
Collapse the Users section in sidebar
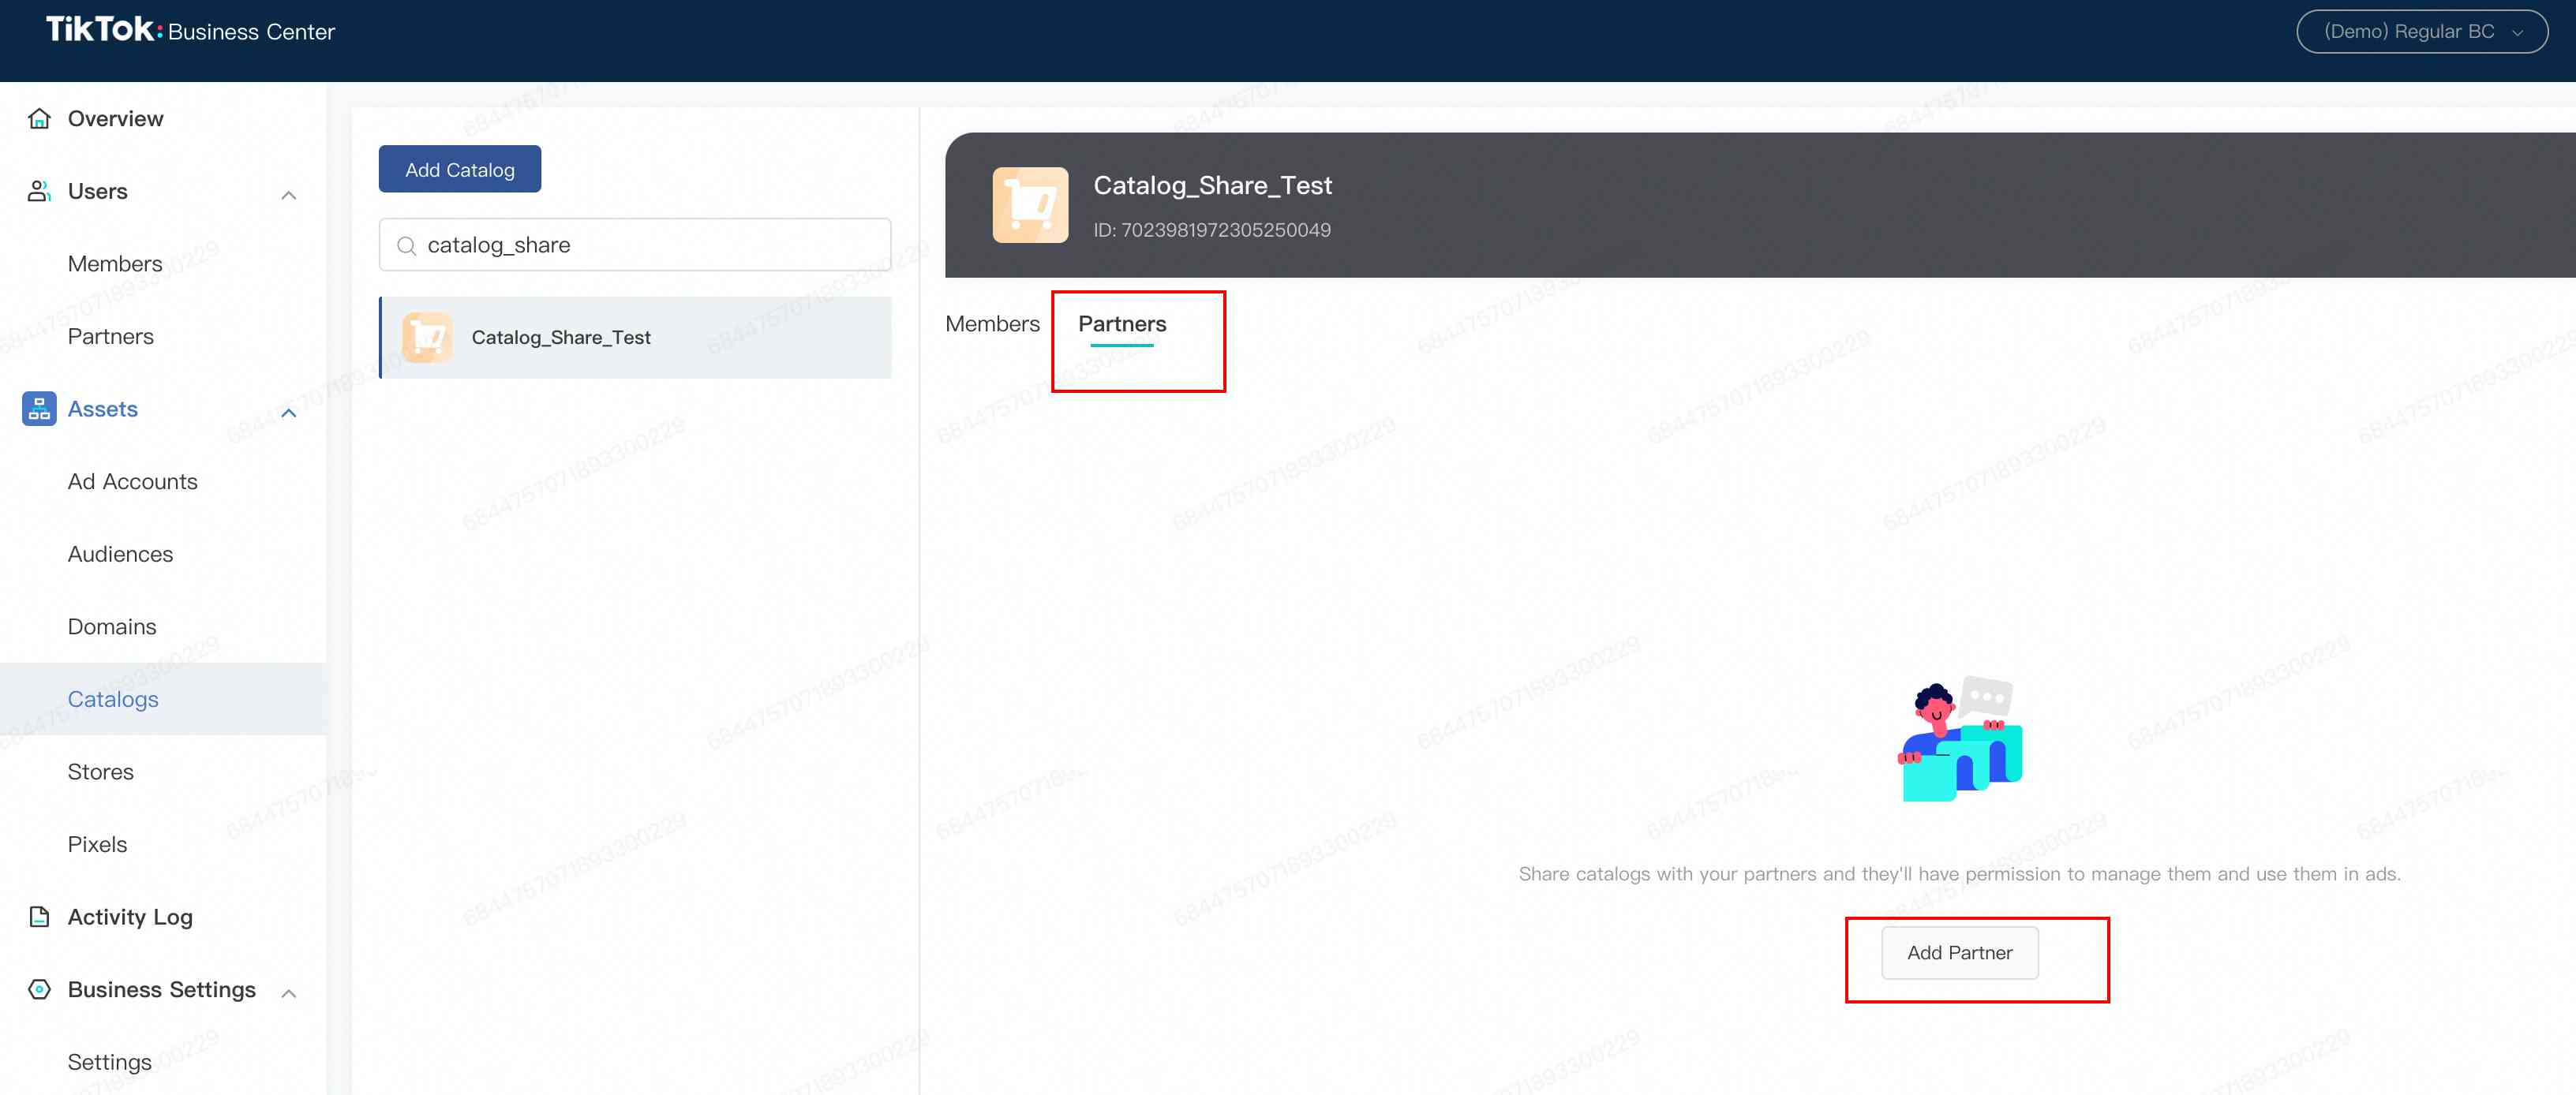coord(289,195)
